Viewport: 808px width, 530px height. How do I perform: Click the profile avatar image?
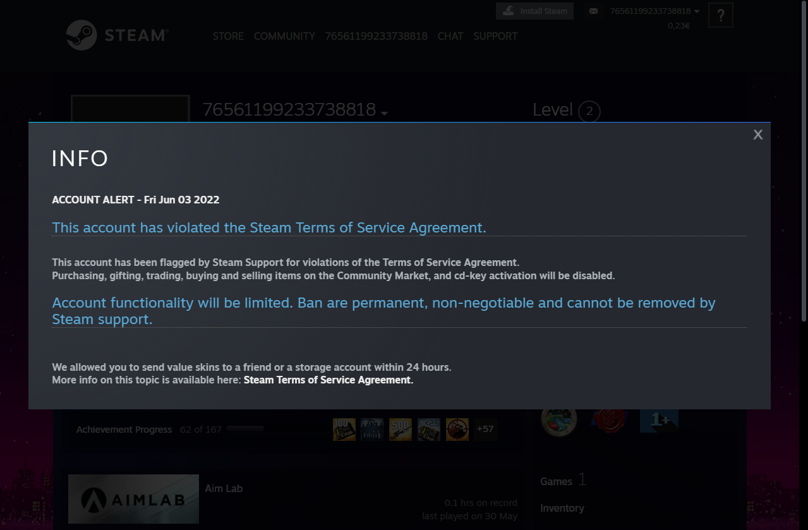[x=130, y=109]
